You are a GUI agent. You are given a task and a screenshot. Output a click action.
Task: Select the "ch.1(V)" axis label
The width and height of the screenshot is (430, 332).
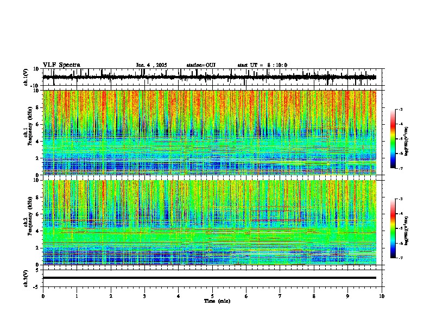pos(26,77)
